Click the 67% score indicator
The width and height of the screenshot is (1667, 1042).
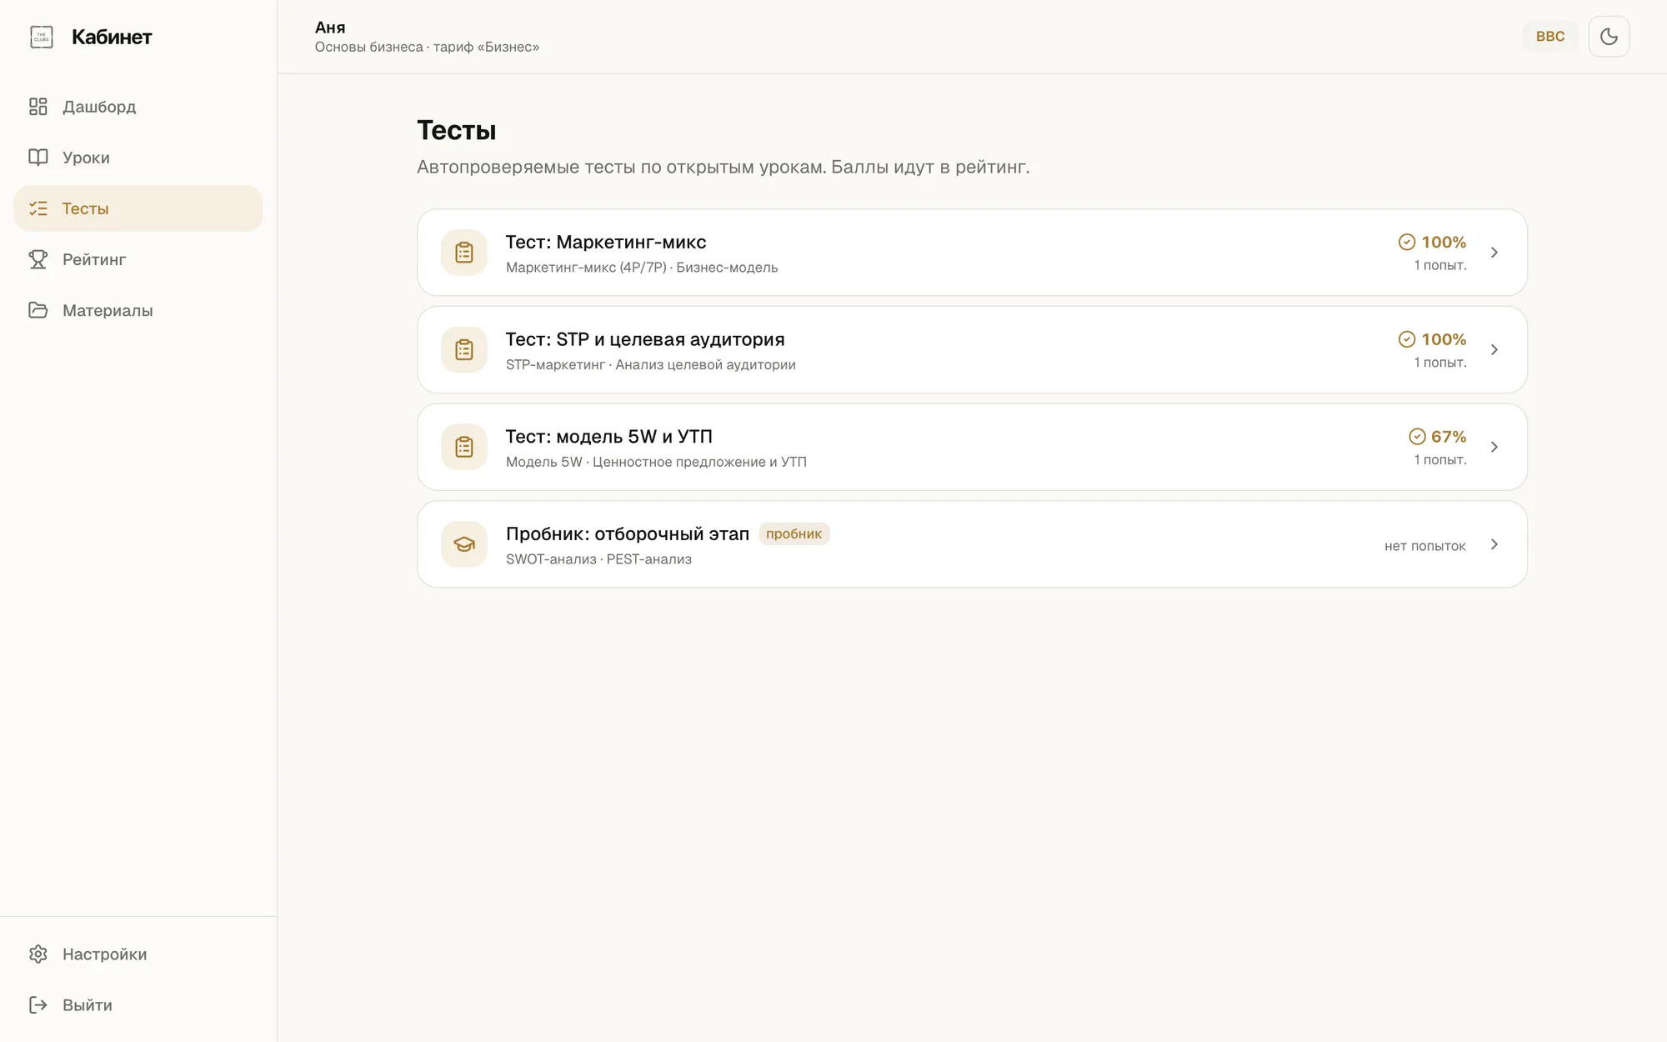coord(1438,437)
